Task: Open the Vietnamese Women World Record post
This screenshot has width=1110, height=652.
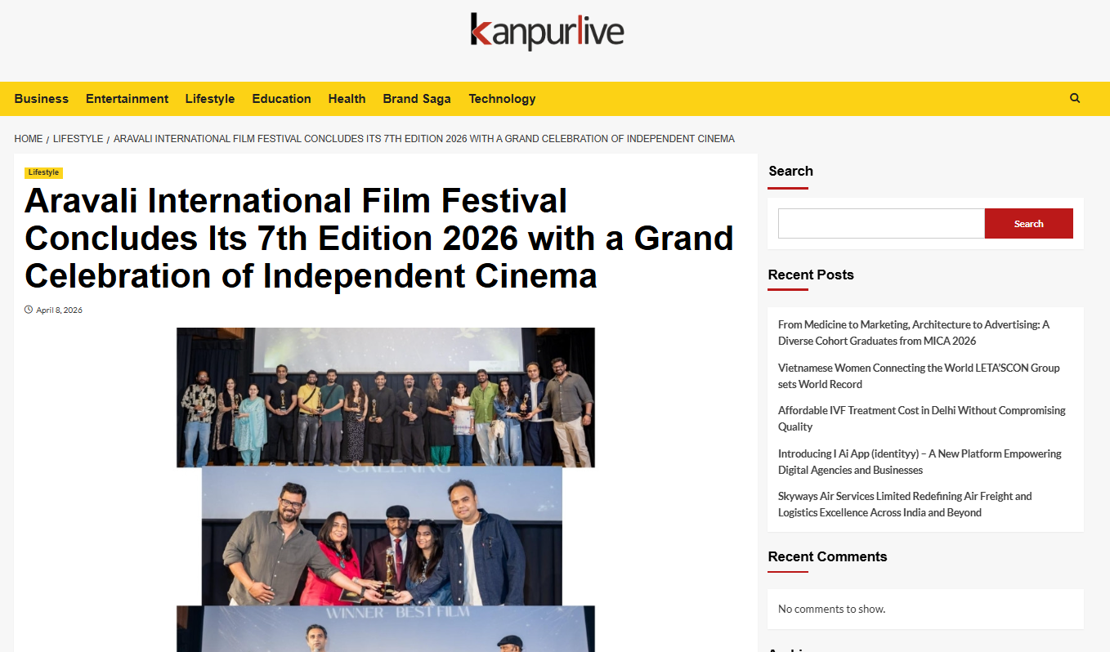Action: [918, 376]
